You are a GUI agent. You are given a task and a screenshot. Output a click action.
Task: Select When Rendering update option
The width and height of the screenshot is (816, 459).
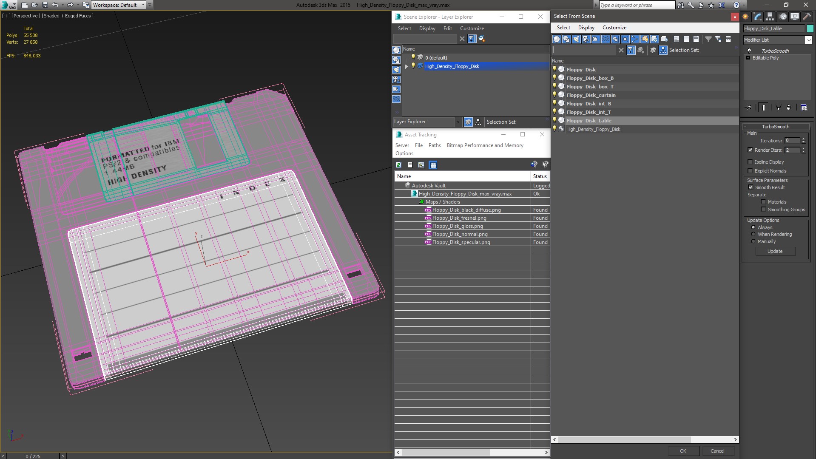coord(753,234)
